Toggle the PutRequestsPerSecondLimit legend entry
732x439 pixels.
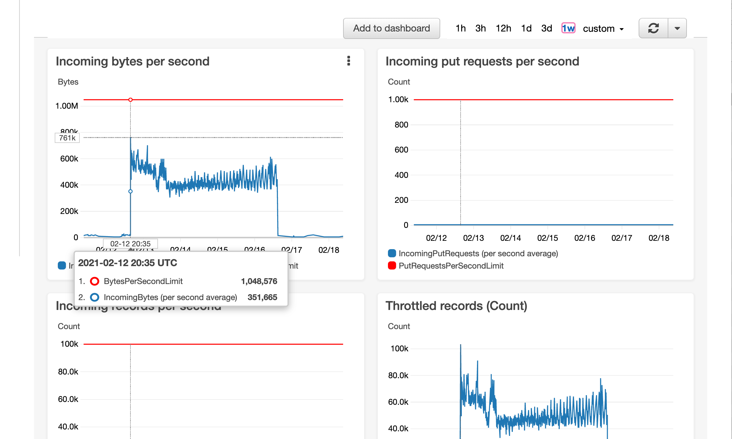pyautogui.click(x=451, y=266)
